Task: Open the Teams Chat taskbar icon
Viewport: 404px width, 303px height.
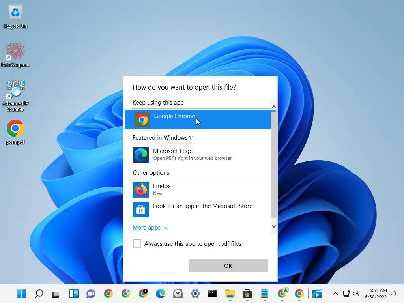Action: point(91,294)
